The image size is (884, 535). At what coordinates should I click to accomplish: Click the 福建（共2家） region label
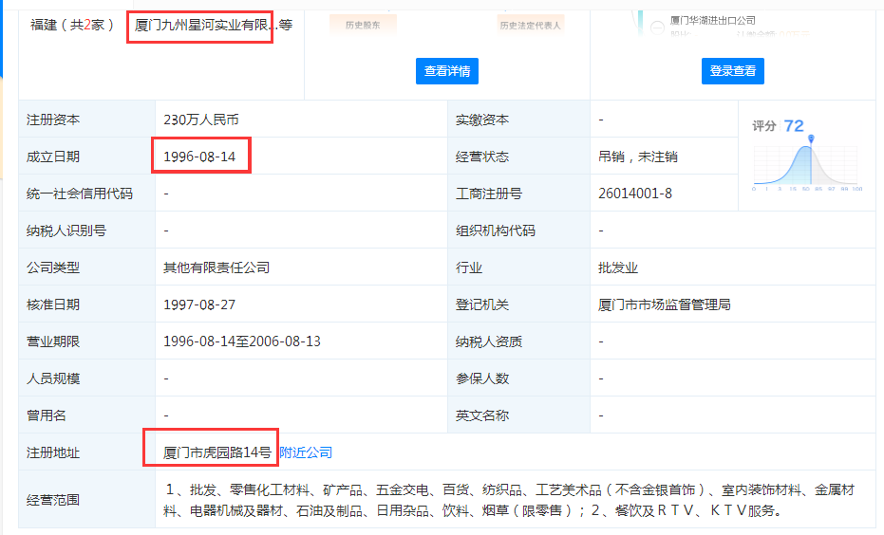(72, 26)
